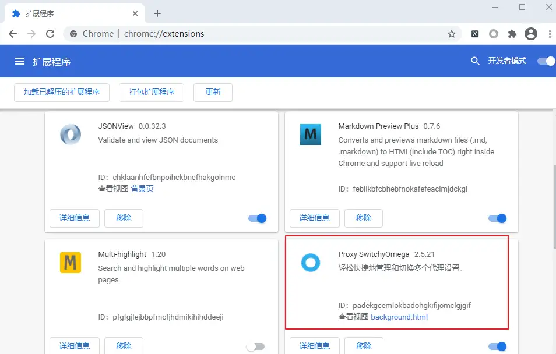Screen dimensions: 556x354
Task: Click the search extensions magnifier icon
Action: (x=476, y=61)
